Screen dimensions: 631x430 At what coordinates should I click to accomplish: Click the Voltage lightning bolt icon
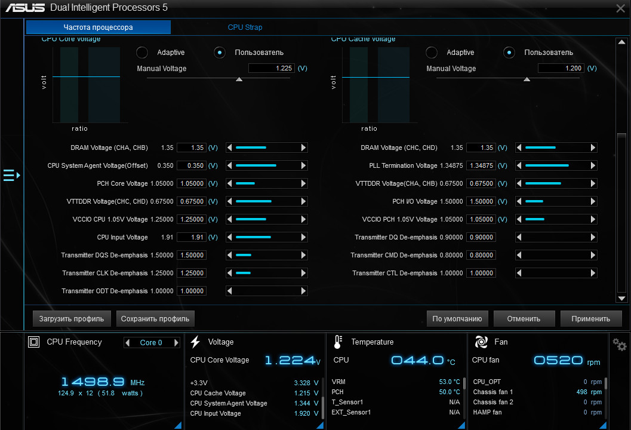(x=196, y=342)
